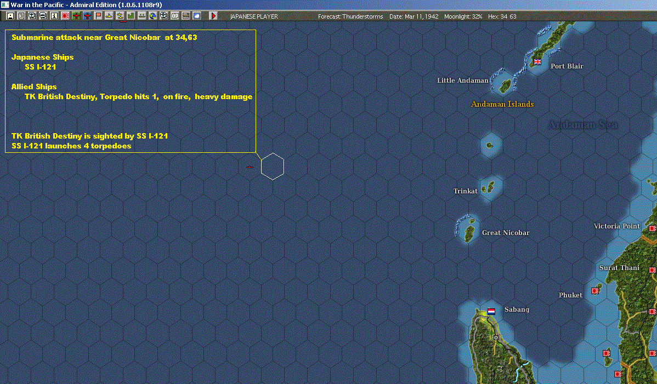Select the Japanese flag at Surat Thani
This screenshot has width=657, height=384.
653,270
